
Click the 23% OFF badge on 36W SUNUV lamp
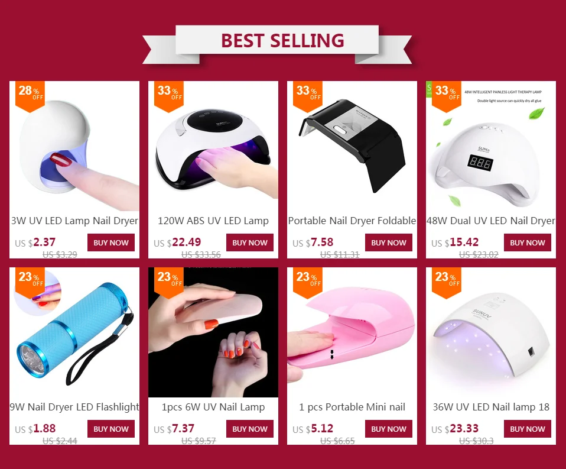click(447, 280)
